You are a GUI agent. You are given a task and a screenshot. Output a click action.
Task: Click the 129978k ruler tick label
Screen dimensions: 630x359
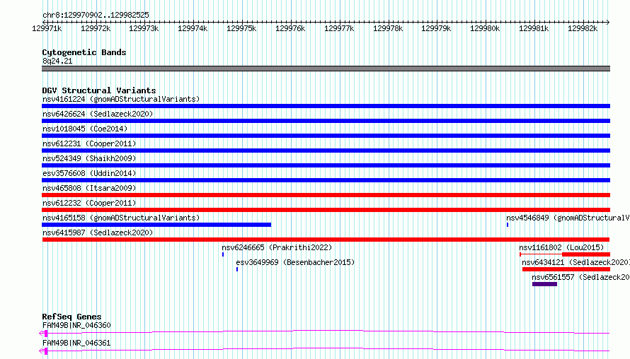point(388,28)
